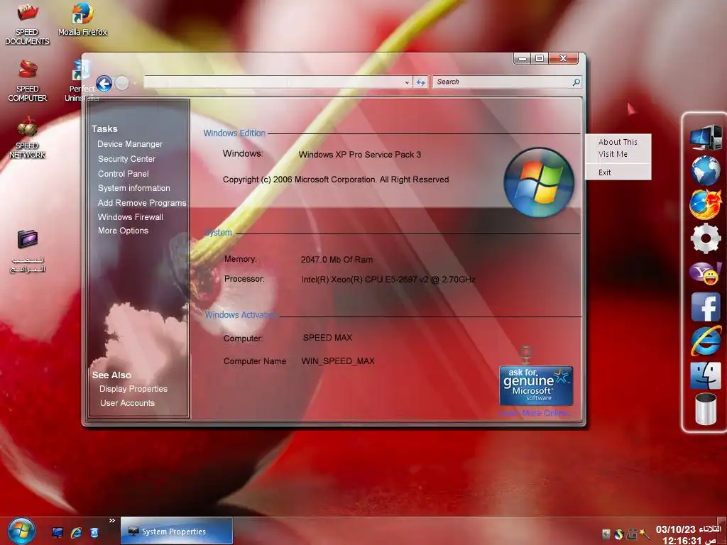Launch Internet Explorer from the side dock
Image resolution: width=727 pixels, height=545 pixels.
click(x=705, y=341)
